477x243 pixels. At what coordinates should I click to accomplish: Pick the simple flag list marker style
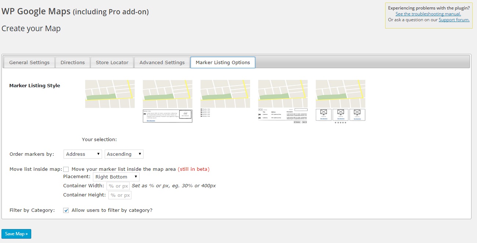pos(225,98)
